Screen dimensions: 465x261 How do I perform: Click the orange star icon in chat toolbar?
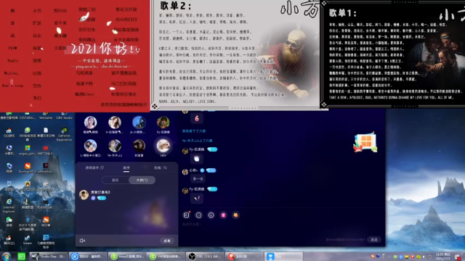(235, 215)
